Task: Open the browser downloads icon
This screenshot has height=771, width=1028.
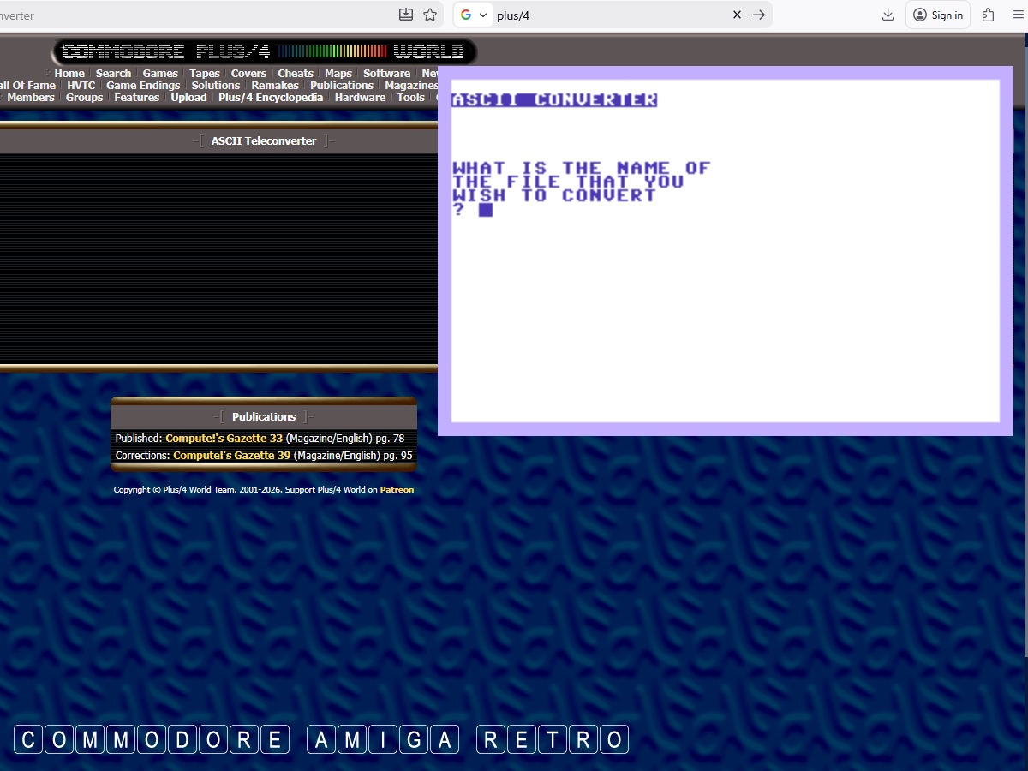Action: [888, 15]
